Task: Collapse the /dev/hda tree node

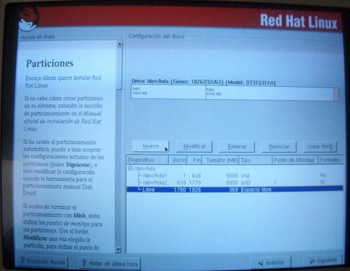Action: [x=130, y=168]
